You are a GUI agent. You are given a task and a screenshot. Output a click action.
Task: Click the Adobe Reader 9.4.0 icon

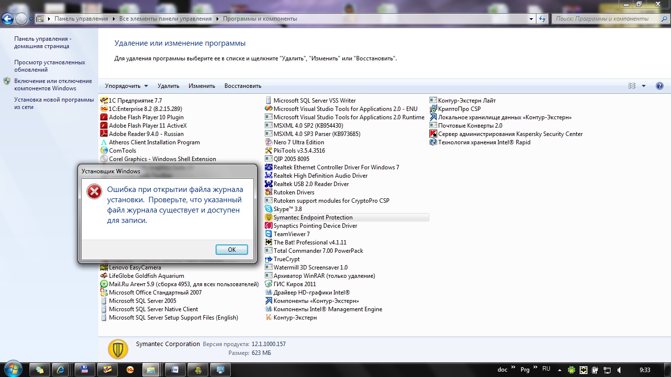tap(104, 134)
